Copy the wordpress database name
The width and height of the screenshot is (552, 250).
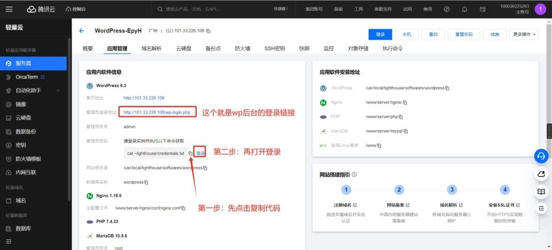click(147, 183)
